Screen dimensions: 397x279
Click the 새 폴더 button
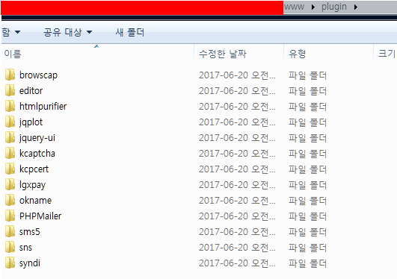(x=130, y=32)
